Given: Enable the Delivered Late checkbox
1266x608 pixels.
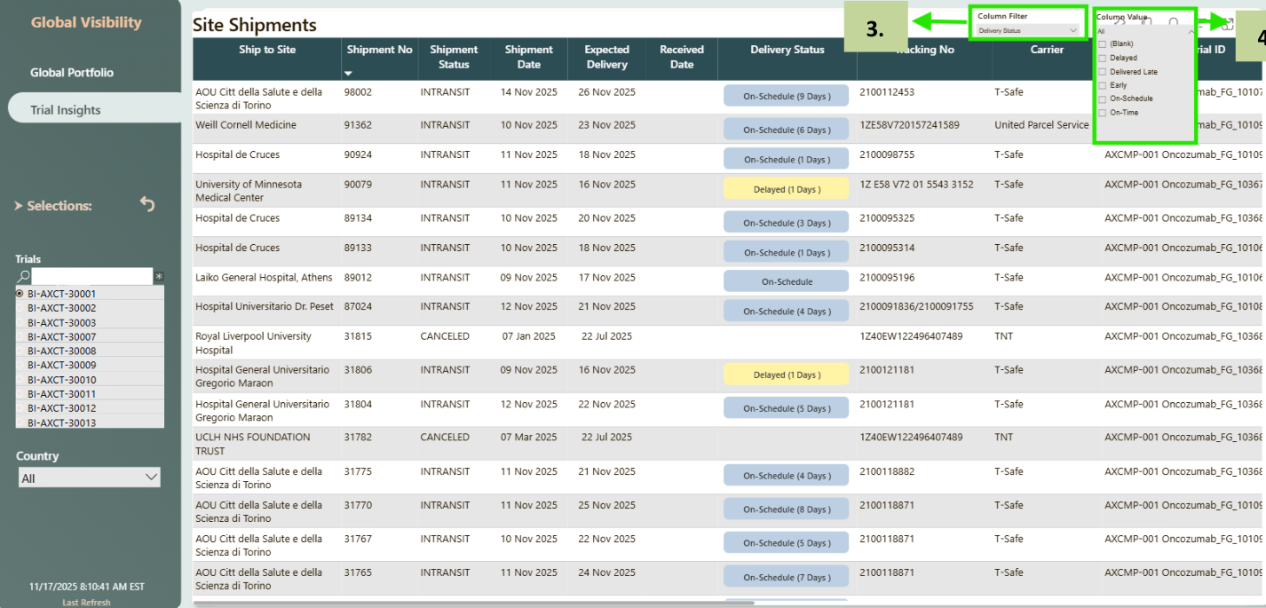Looking at the screenshot, I should [x=1103, y=71].
